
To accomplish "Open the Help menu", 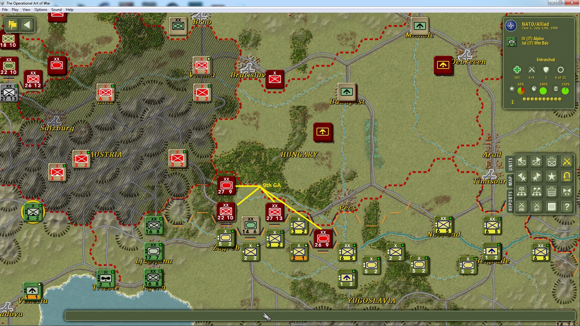I will coord(69,10).
